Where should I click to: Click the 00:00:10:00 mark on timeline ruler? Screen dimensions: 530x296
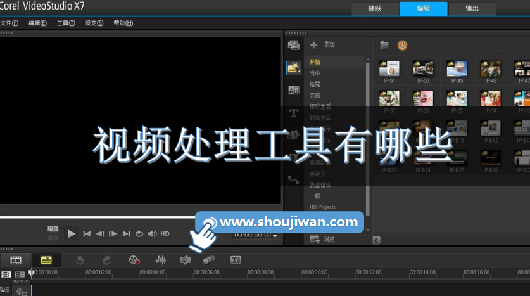tap(314, 273)
